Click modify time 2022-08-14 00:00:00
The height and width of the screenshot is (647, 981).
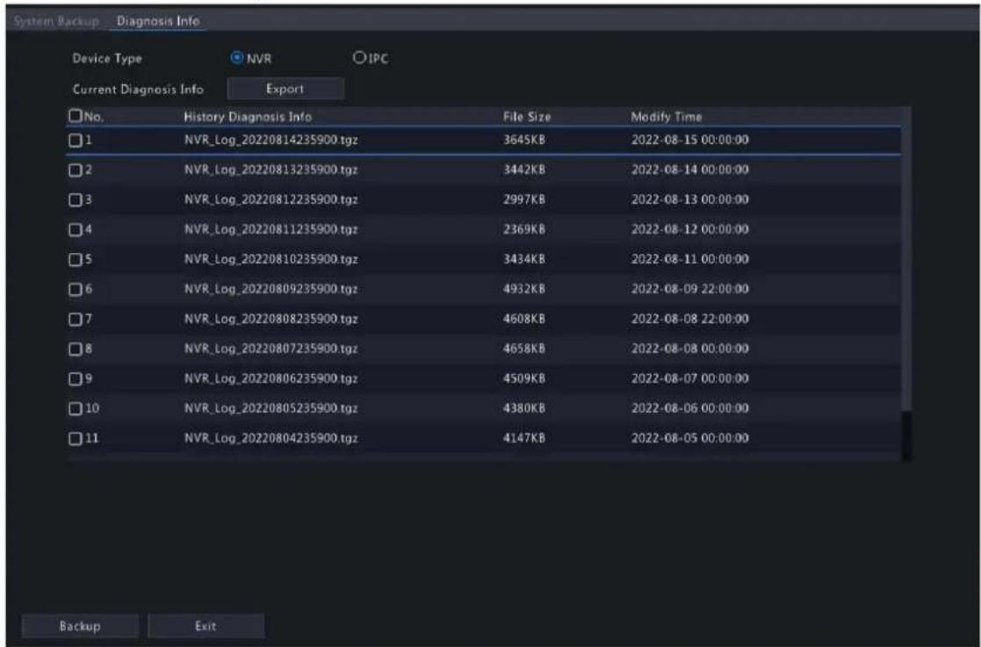[689, 170]
